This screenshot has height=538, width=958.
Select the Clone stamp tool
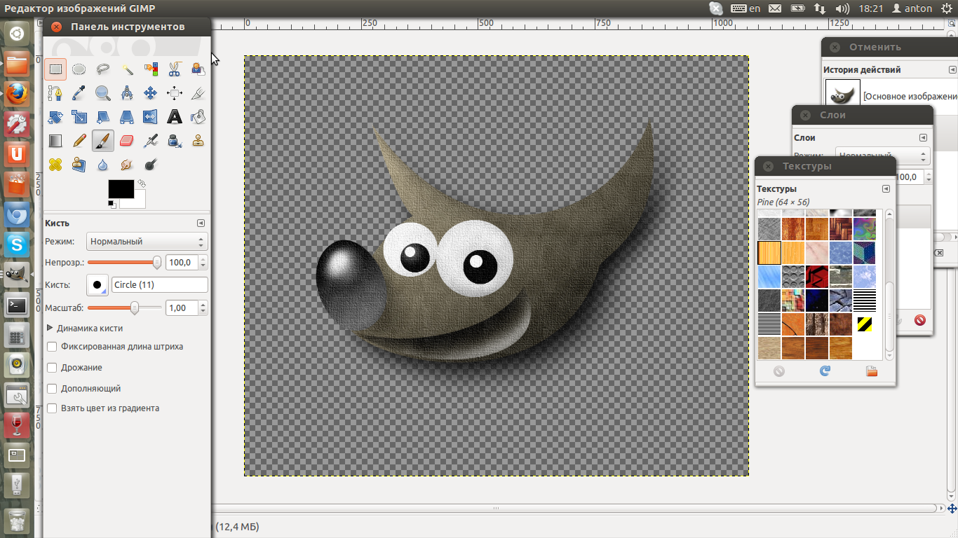pyautogui.click(x=198, y=141)
